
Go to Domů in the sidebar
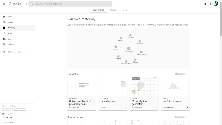tap(17, 17)
